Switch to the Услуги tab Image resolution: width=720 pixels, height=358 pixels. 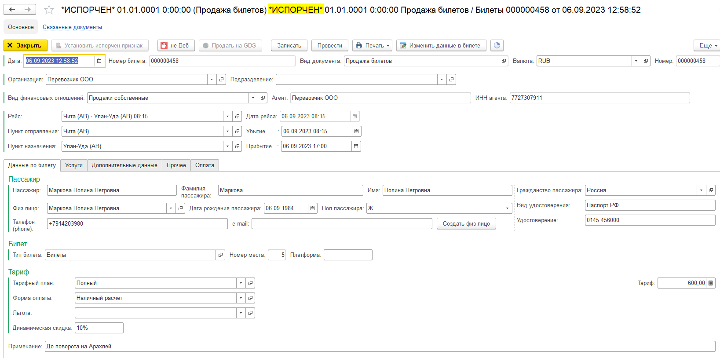(73, 165)
